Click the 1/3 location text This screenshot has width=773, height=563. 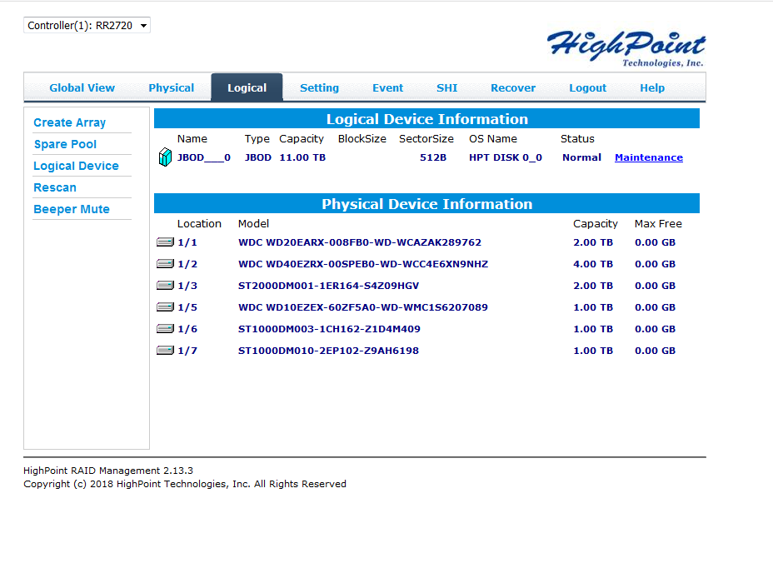coord(187,286)
